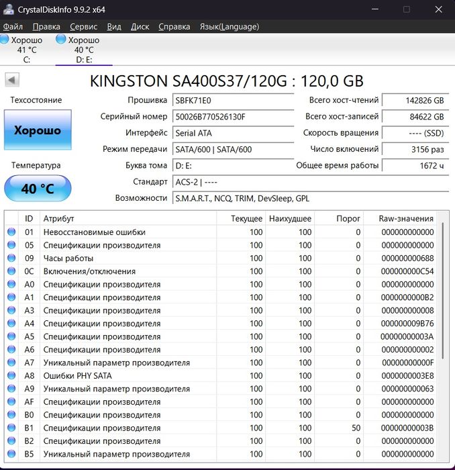Click the drive letter field D: E:
The width and height of the screenshot is (455, 470).
233,166
